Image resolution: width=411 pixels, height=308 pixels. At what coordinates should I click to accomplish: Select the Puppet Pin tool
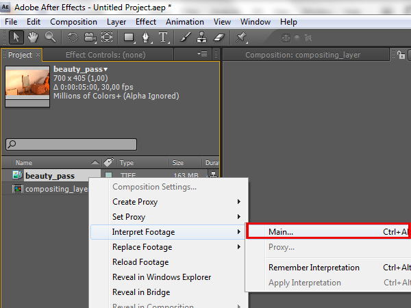(242, 37)
